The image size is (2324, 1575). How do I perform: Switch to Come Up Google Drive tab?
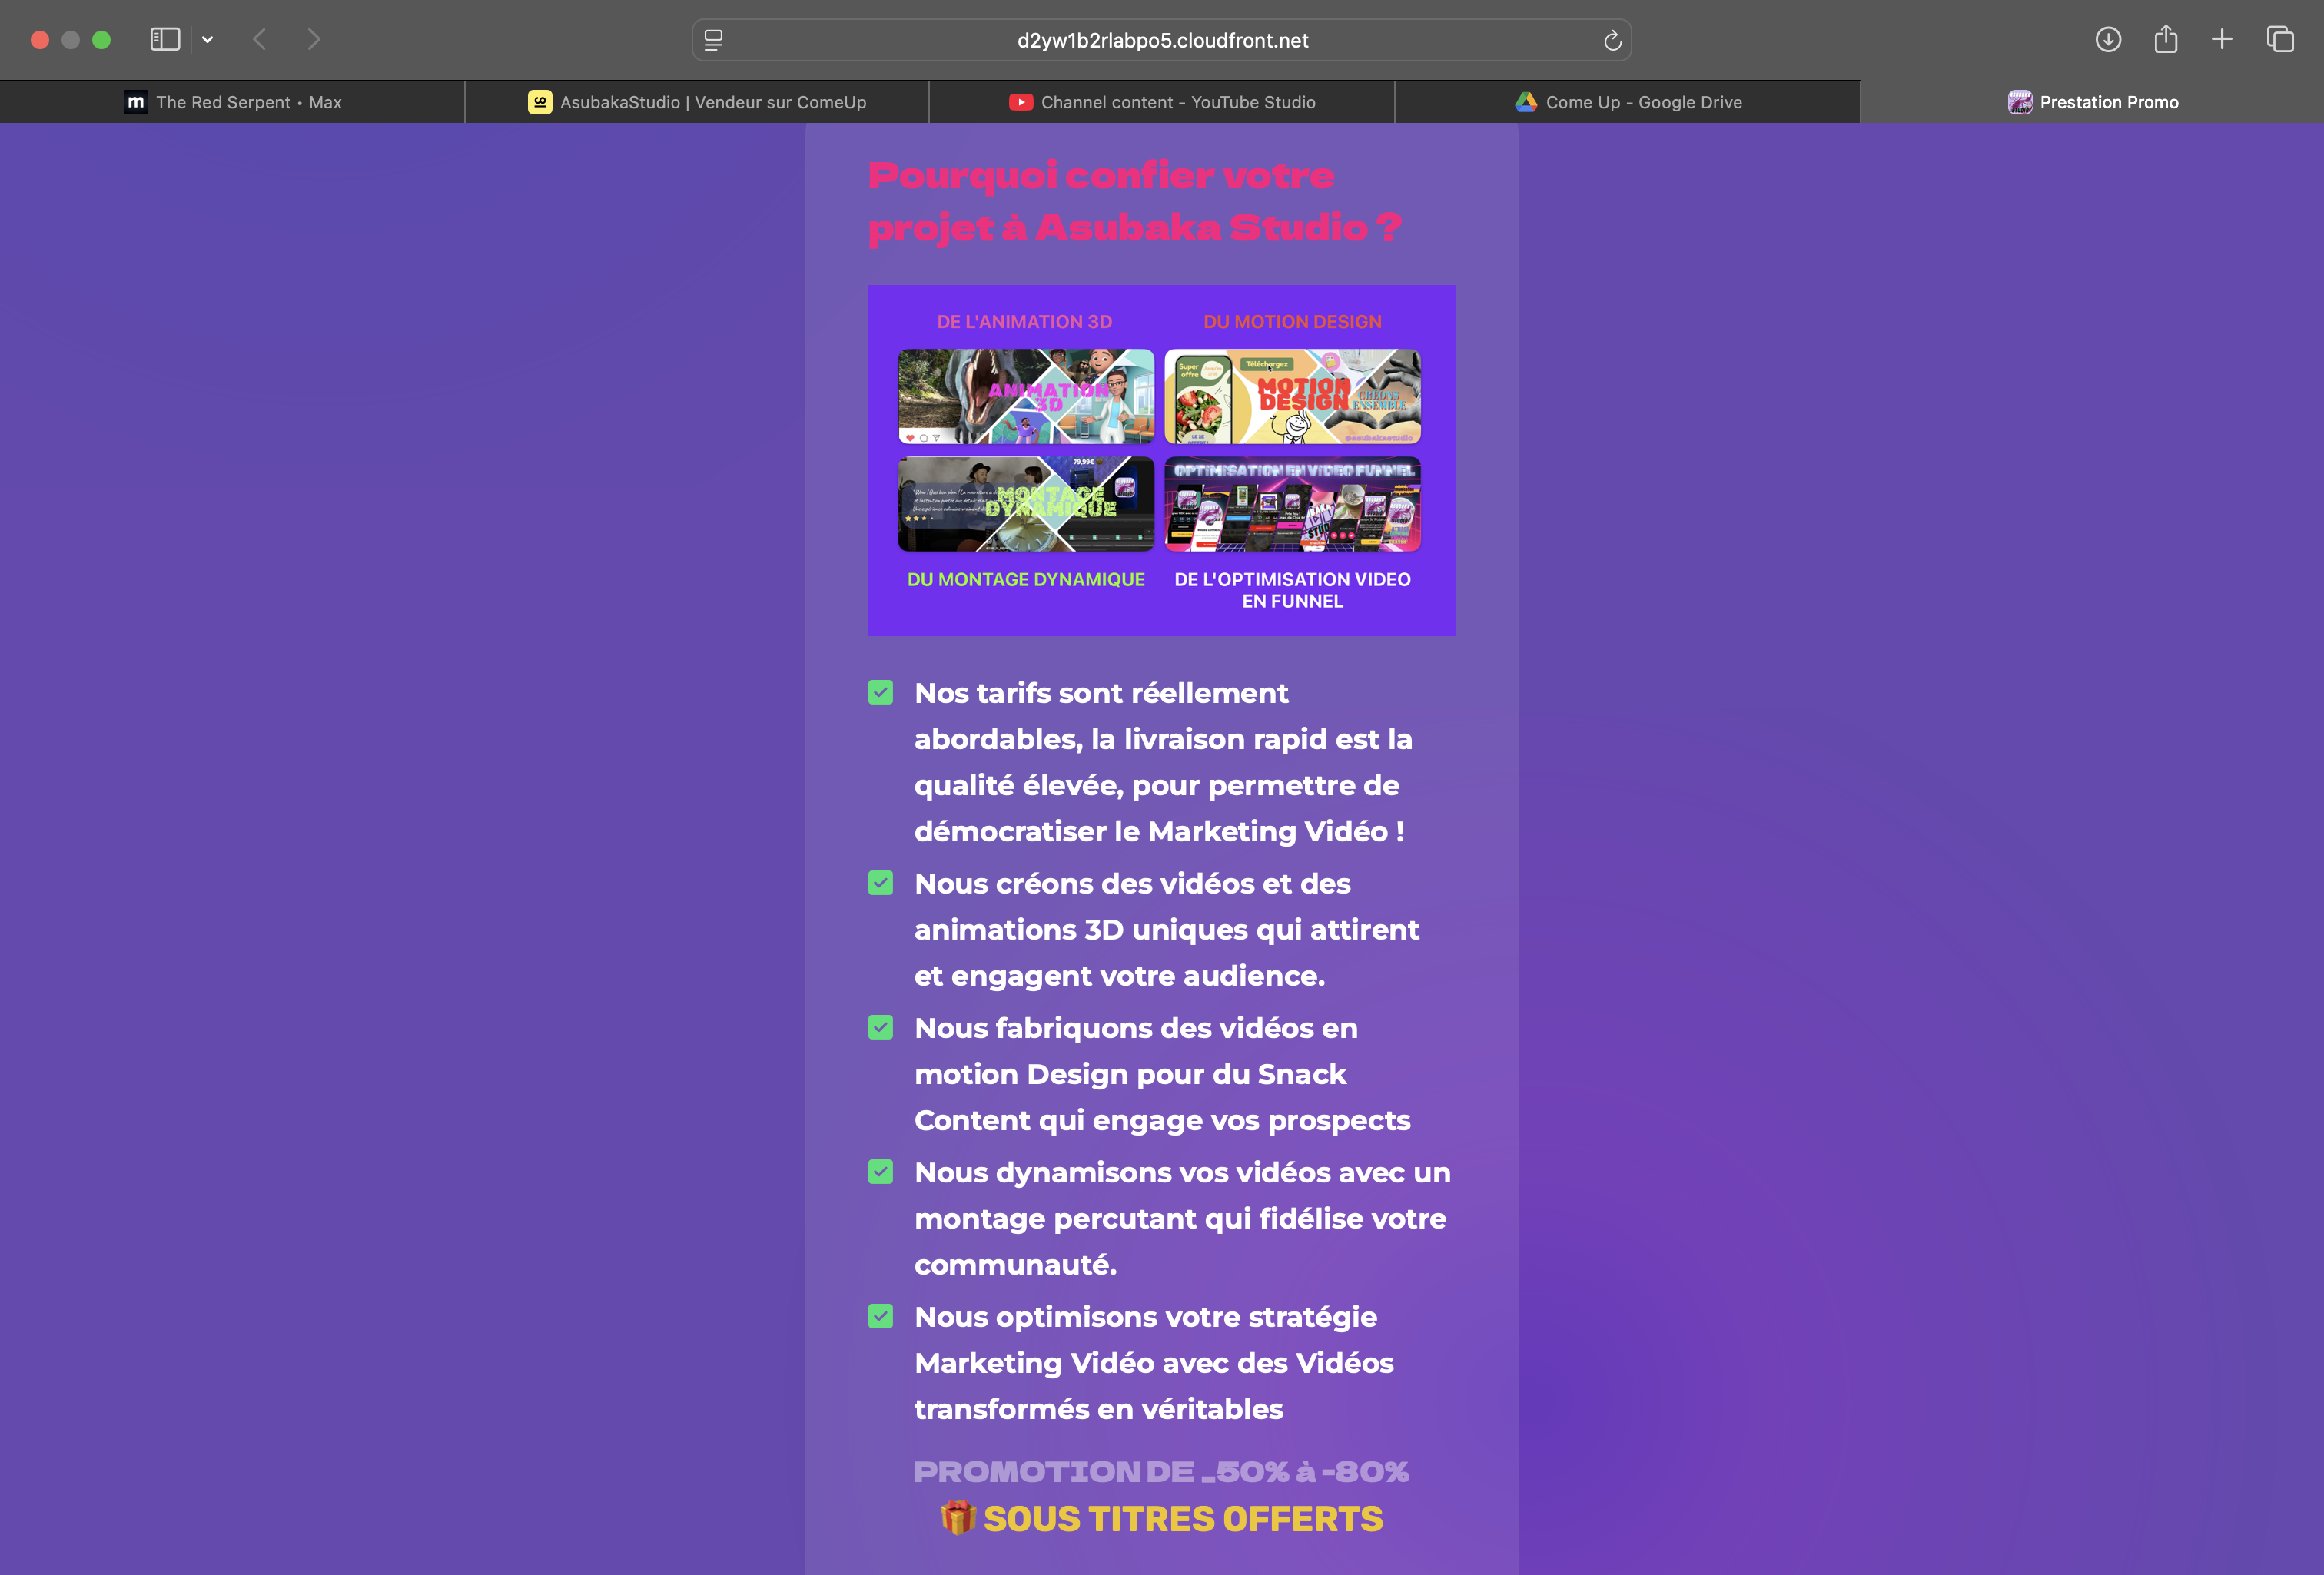click(1627, 102)
